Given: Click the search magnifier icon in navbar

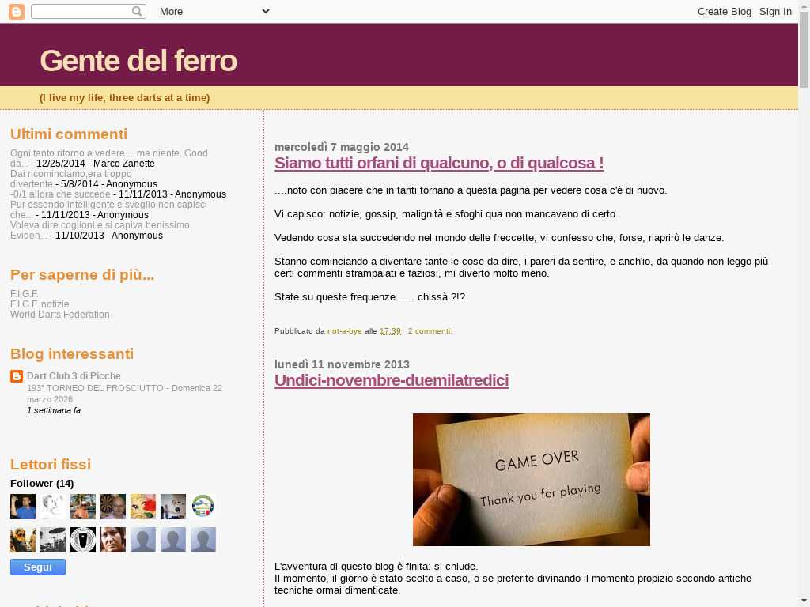Looking at the screenshot, I should point(137,11).
